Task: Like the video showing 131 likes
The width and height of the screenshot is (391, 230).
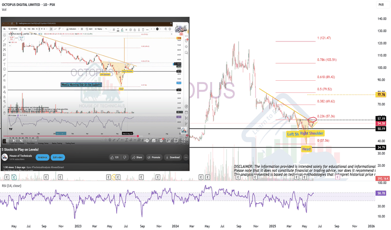Action: [x=115, y=157]
